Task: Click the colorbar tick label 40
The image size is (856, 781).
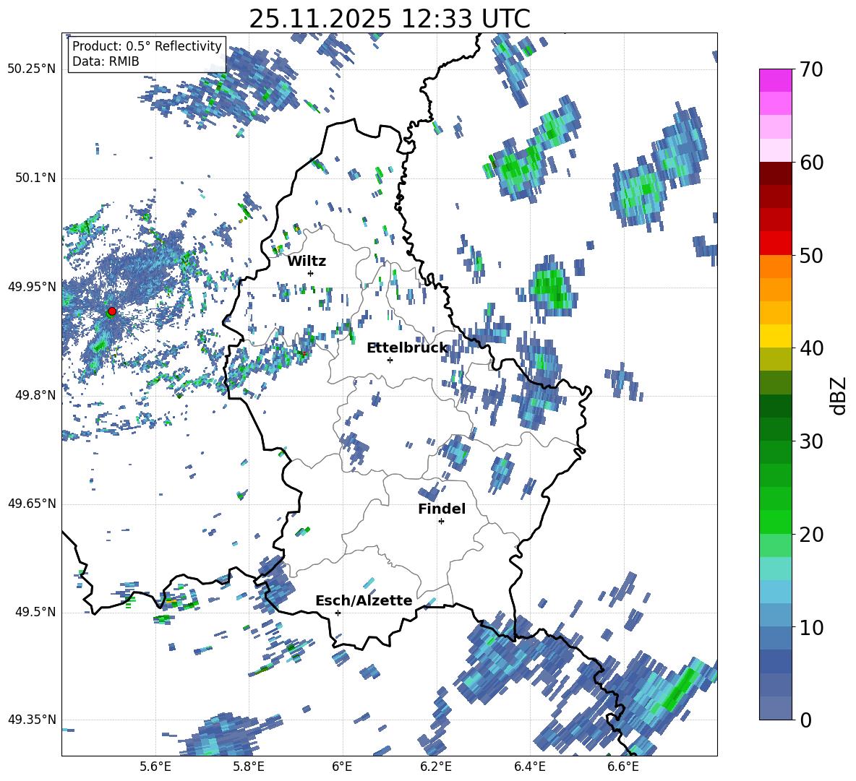Action: (811, 348)
